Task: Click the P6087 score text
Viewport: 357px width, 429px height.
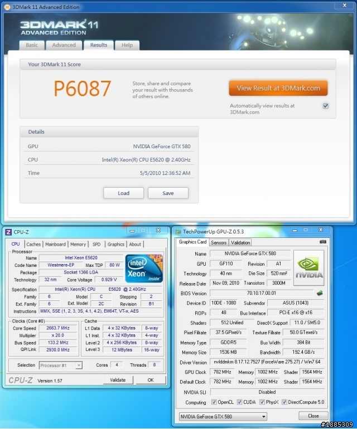Action: 82,89
